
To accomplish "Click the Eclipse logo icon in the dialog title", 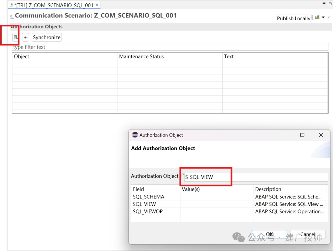I will click(x=135, y=135).
